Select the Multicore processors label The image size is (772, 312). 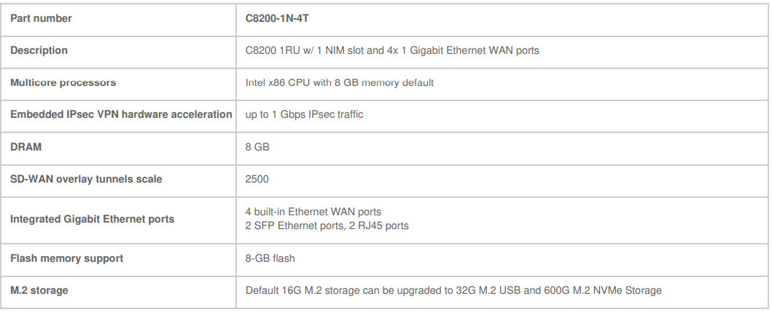[63, 82]
